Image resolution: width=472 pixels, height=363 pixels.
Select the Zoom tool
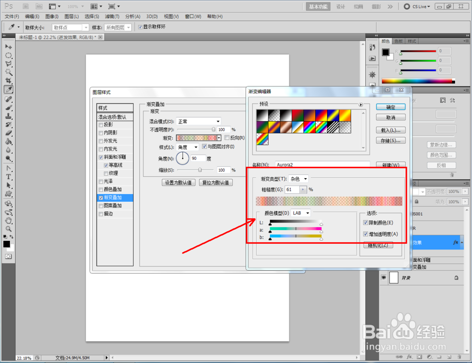tap(8, 229)
